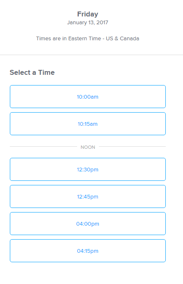The height and width of the screenshot is (284, 183).
Task: Pick the 12:30pm time slot
Action: [88, 169]
